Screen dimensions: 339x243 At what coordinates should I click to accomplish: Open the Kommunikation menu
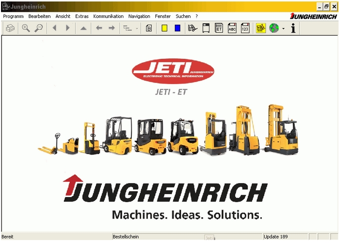click(x=108, y=16)
